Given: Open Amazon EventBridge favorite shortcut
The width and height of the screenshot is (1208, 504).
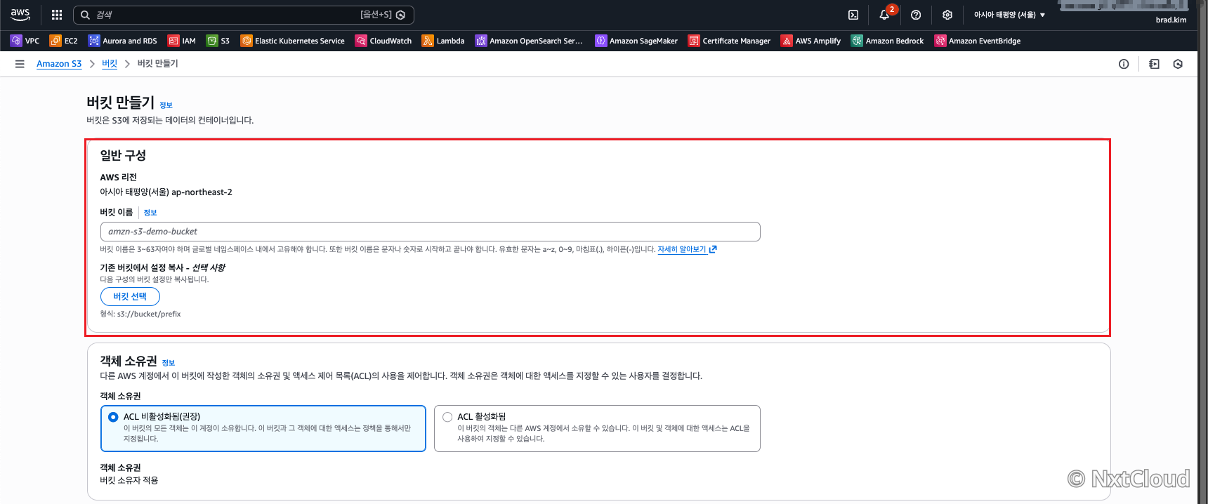Looking at the screenshot, I should point(978,41).
